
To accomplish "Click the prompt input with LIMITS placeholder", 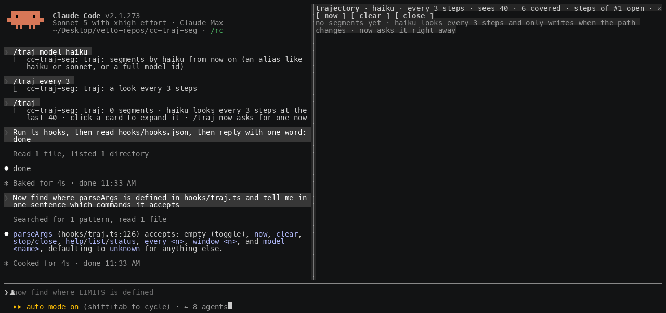I will tap(333, 292).
